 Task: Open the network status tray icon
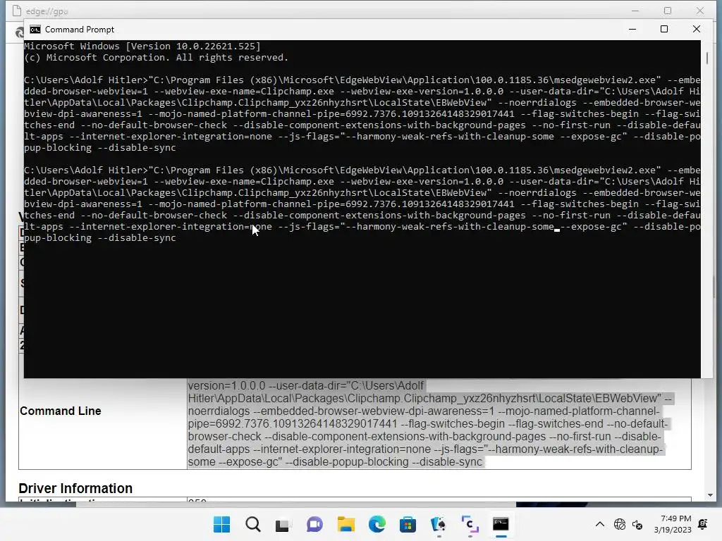pos(620,524)
